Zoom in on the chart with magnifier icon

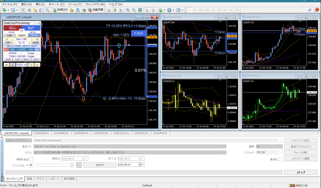[128, 10]
